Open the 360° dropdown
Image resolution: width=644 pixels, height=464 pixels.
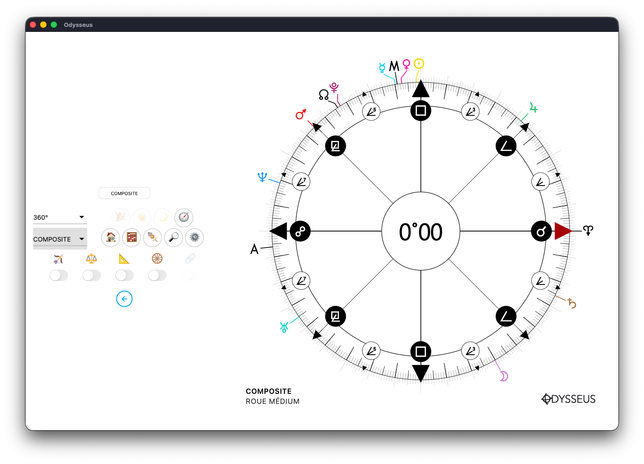pos(59,217)
